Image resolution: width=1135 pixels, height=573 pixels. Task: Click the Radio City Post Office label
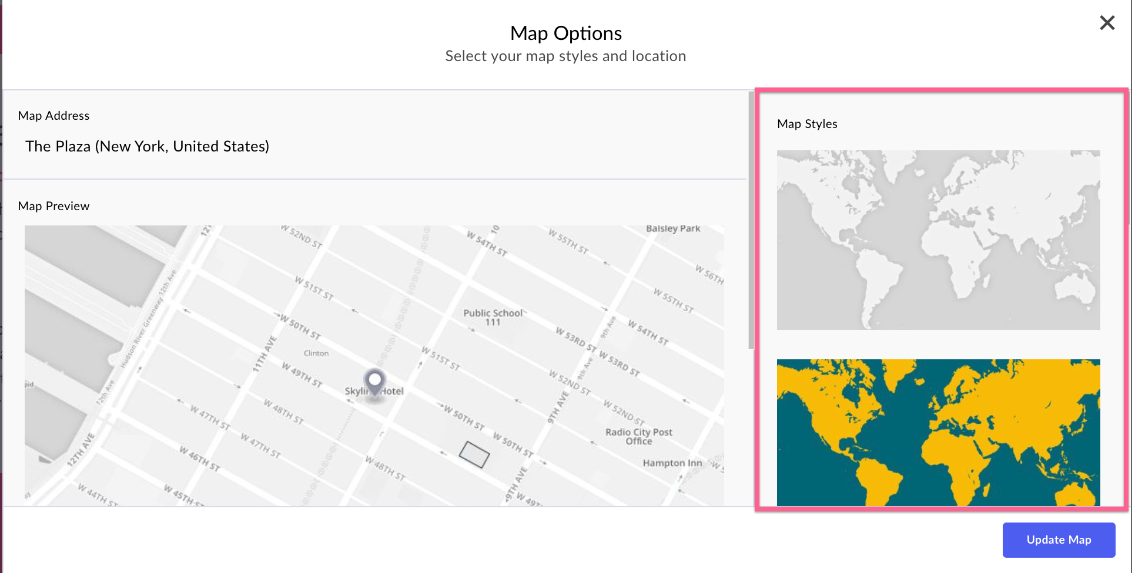[x=639, y=436]
